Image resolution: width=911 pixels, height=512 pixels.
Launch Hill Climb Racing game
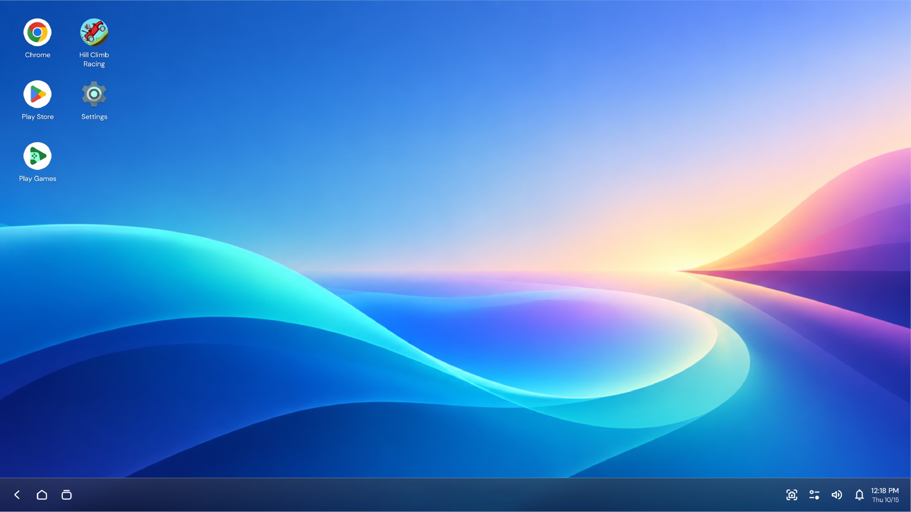pos(94,32)
